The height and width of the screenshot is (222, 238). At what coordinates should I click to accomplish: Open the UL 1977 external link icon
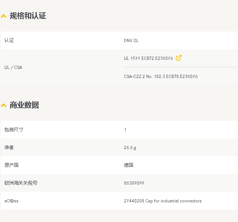179,58
